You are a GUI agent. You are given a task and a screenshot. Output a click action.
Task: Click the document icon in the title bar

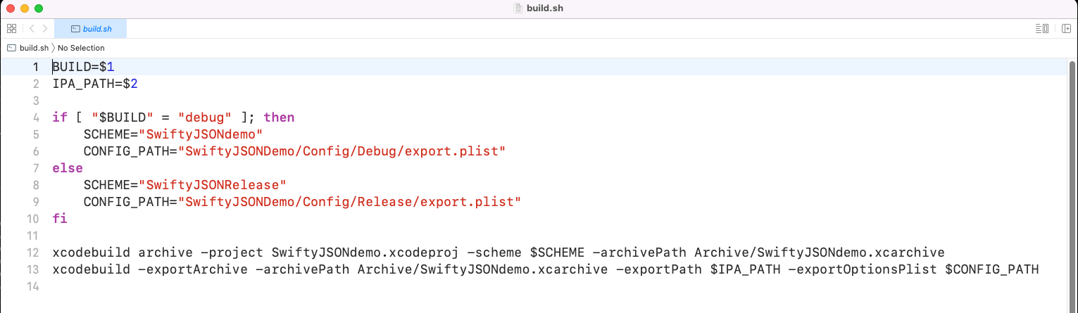tap(519, 8)
